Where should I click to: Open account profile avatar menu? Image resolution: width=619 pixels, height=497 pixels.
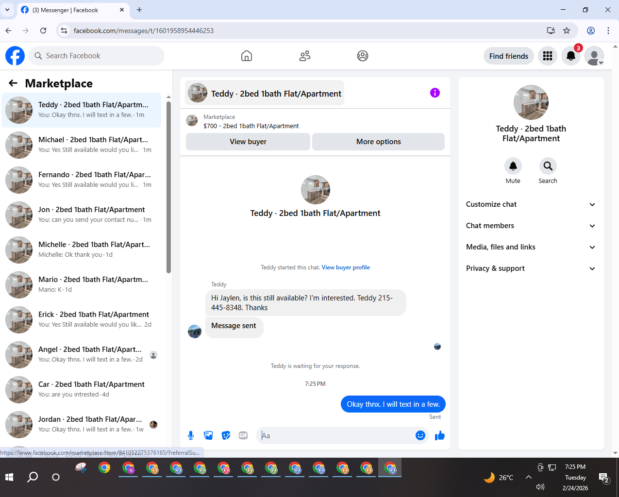click(594, 56)
